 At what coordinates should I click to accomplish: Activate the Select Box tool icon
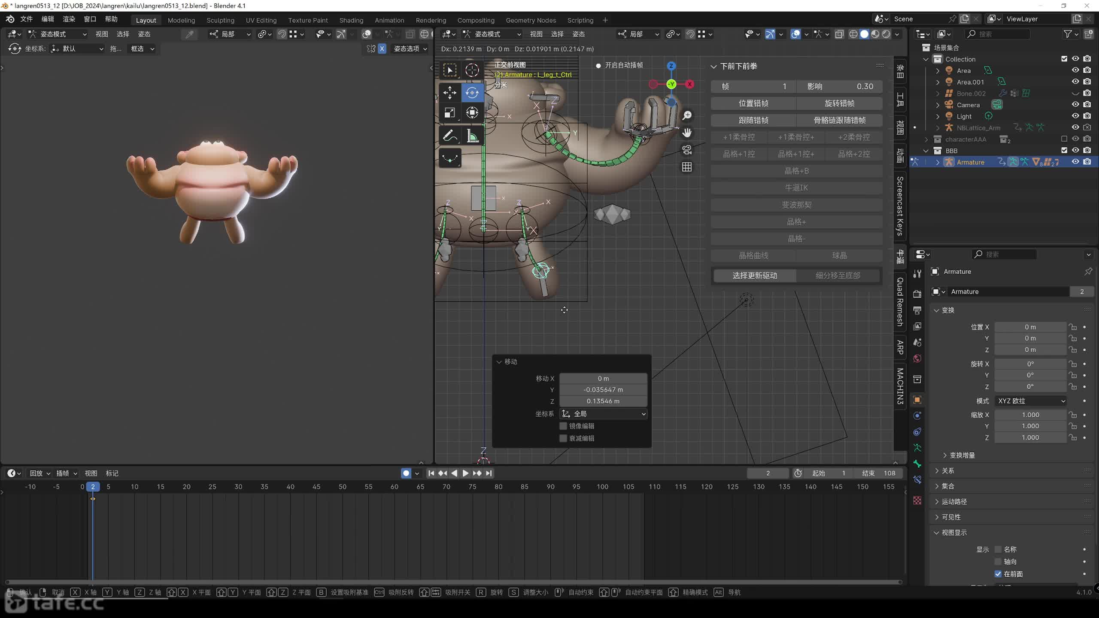(449, 70)
